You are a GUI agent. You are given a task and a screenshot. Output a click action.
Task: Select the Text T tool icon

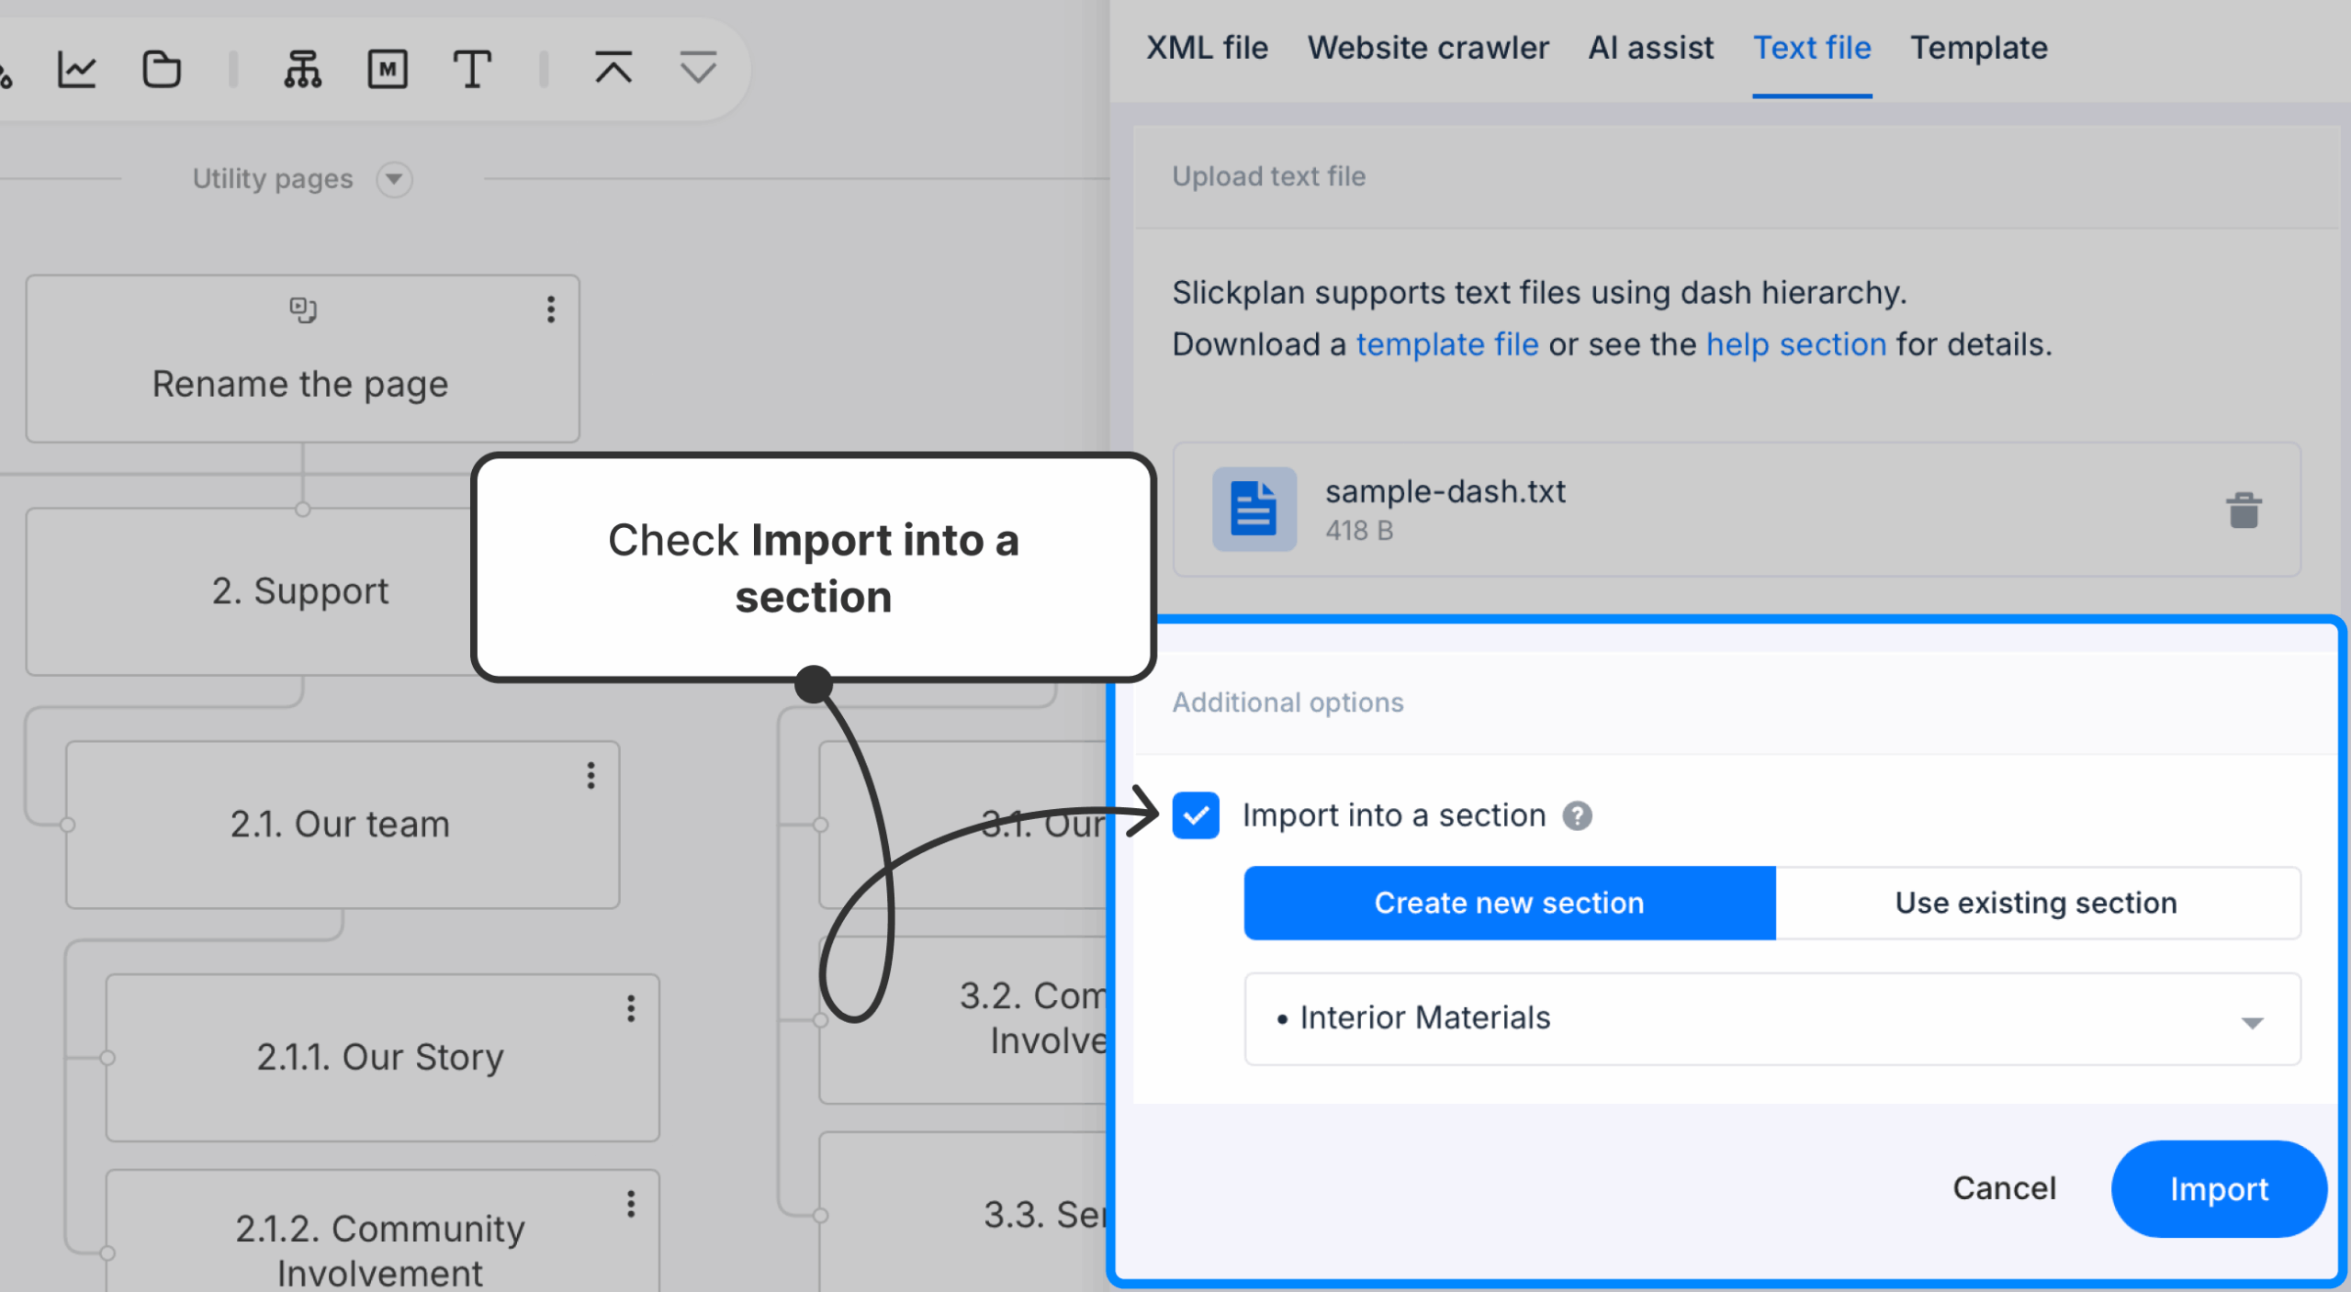(x=472, y=69)
